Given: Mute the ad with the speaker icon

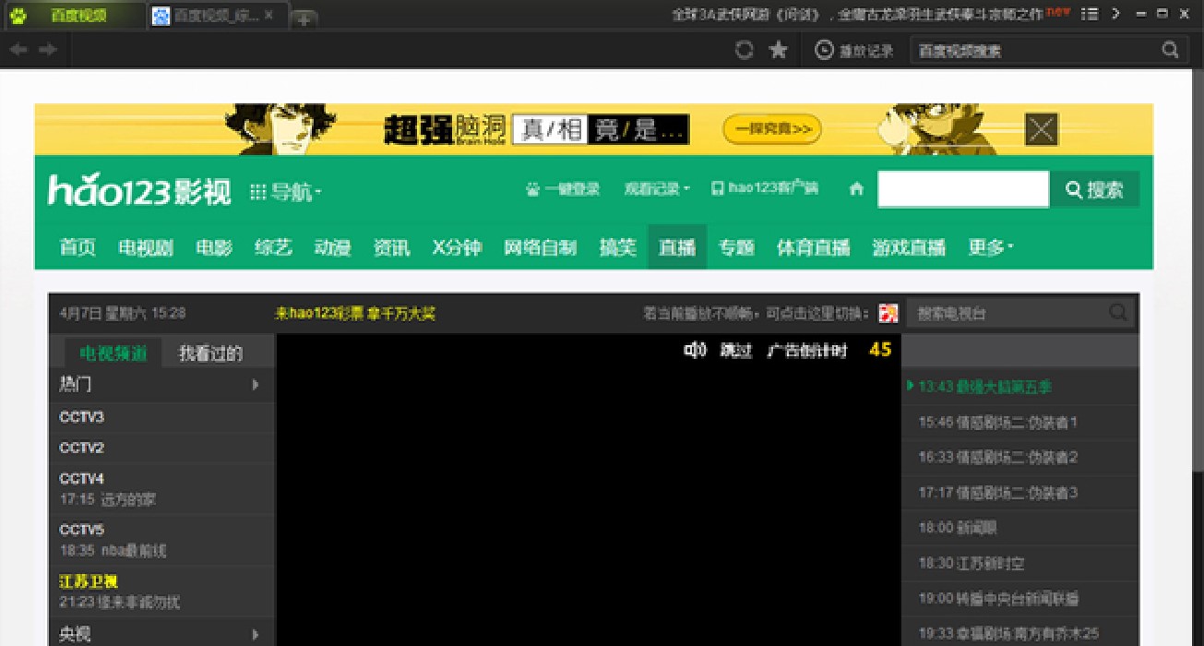Looking at the screenshot, I should (x=694, y=350).
